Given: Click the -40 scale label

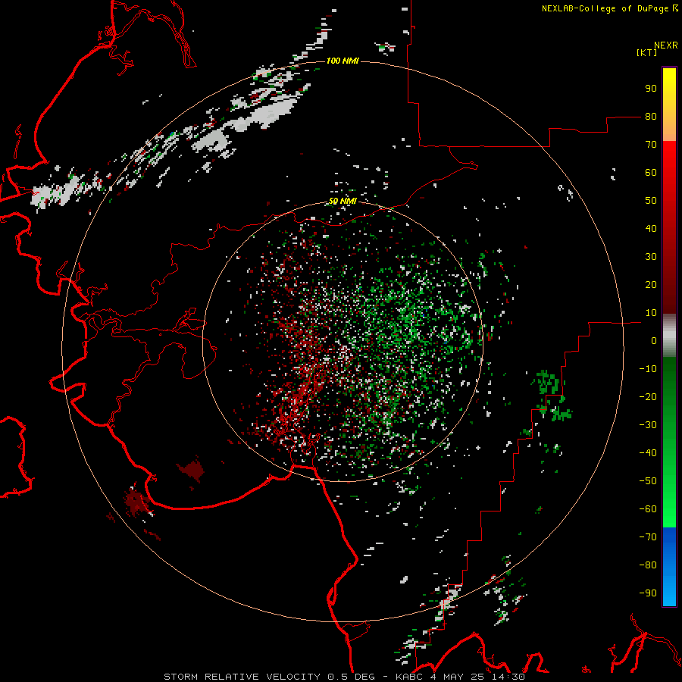Looking at the screenshot, I should pos(648,453).
